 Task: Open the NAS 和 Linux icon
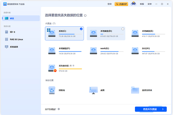(6, 39)
